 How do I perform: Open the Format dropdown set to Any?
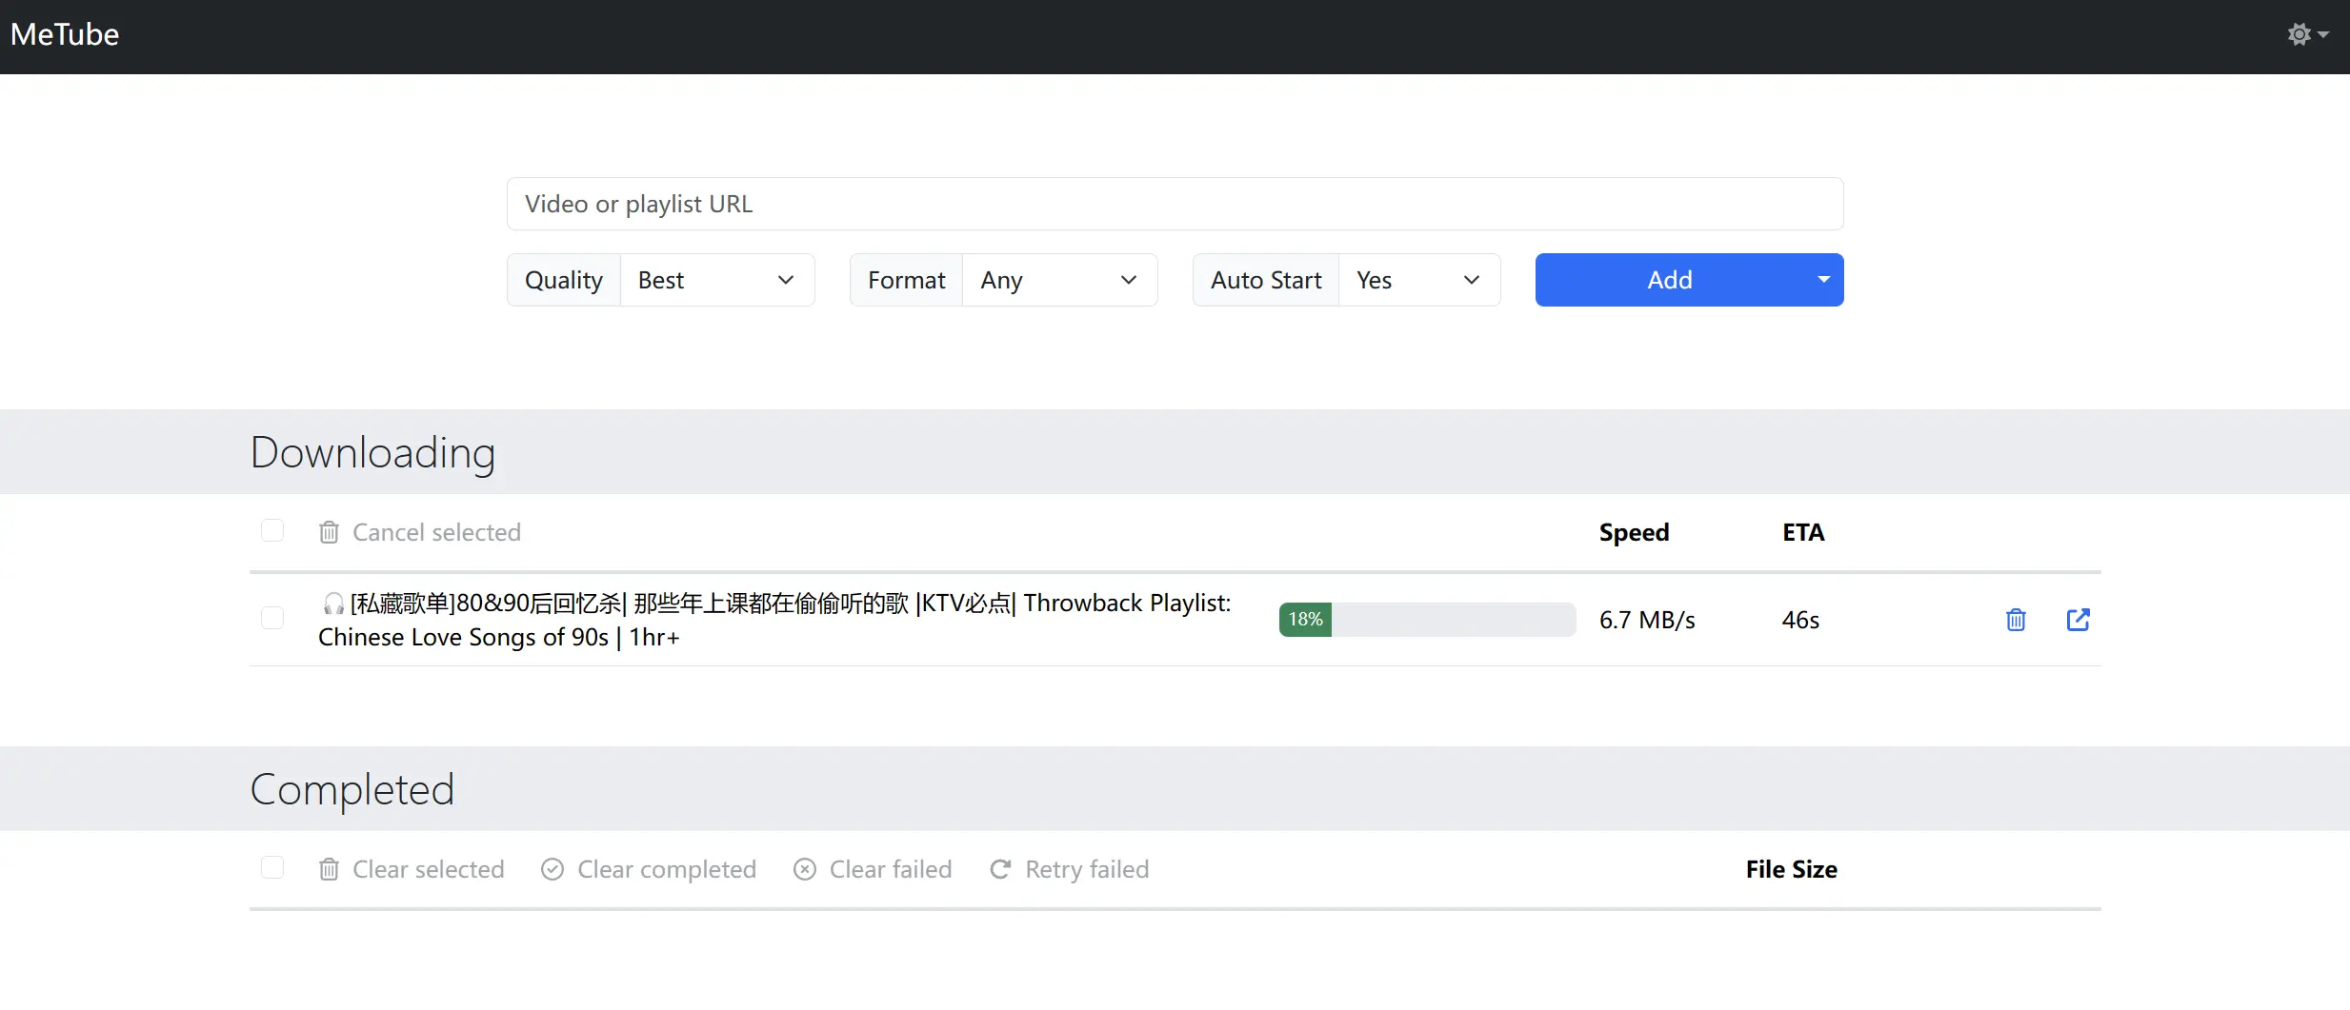pos(1060,280)
